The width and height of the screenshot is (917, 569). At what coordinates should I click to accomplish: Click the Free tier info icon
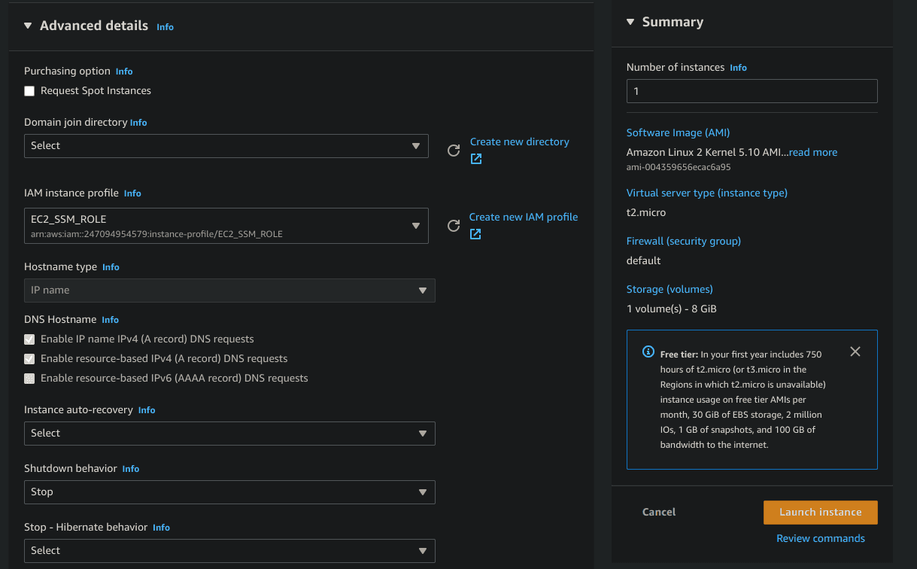647,351
